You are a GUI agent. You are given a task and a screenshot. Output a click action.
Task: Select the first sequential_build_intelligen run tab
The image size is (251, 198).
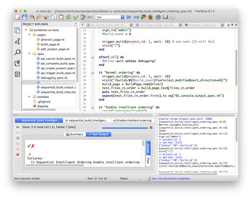pos(39,120)
